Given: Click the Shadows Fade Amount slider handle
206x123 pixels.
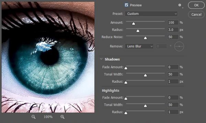Looking at the screenshot, I should (126, 68).
